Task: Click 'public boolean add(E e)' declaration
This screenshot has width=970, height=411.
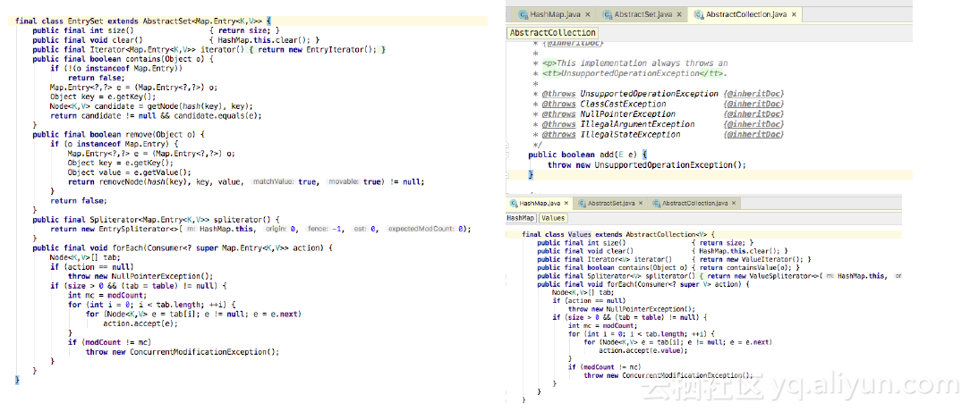Action: click(588, 155)
